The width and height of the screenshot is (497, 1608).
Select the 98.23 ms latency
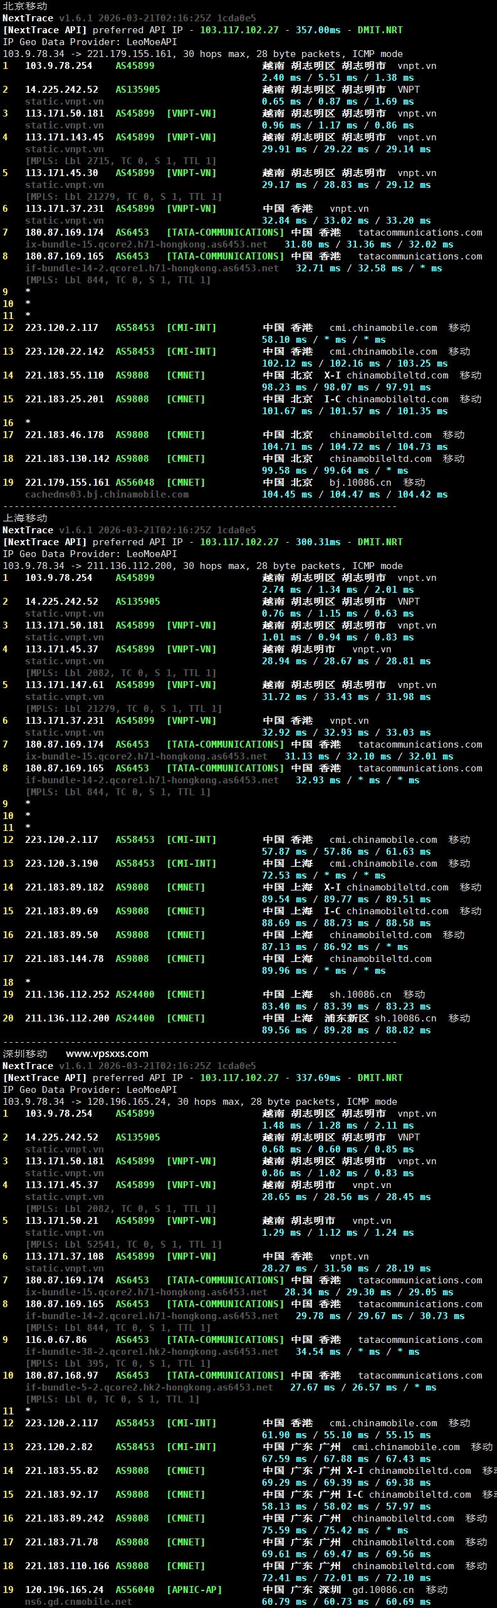285,387
